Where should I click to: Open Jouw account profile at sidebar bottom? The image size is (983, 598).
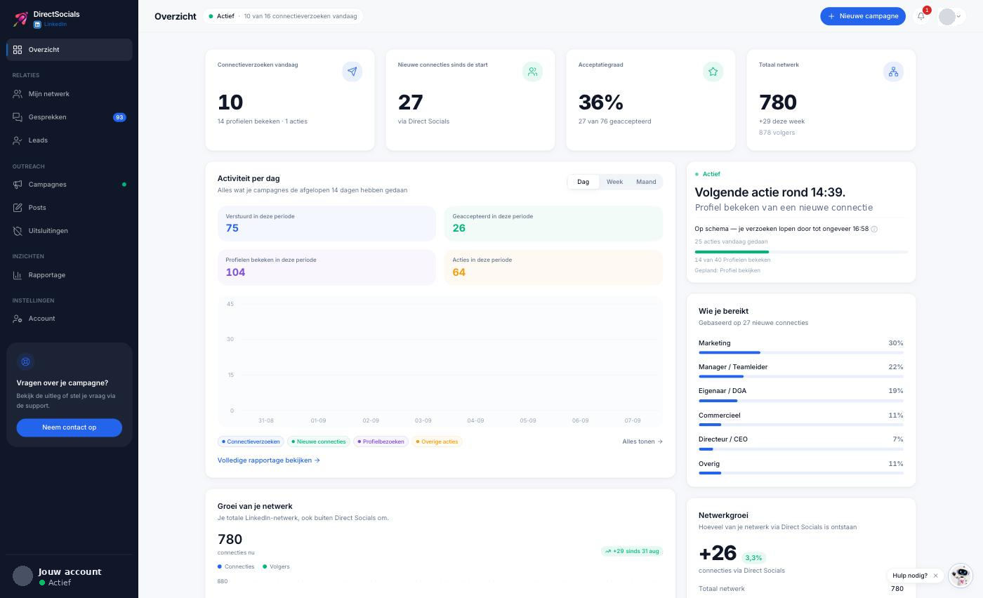pos(70,576)
